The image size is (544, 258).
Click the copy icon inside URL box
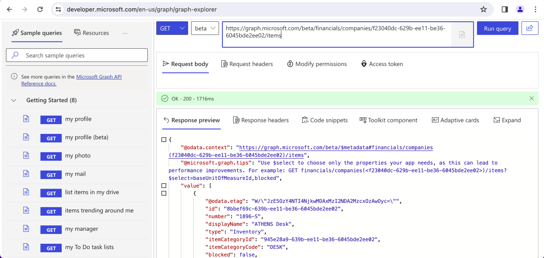pos(462,35)
